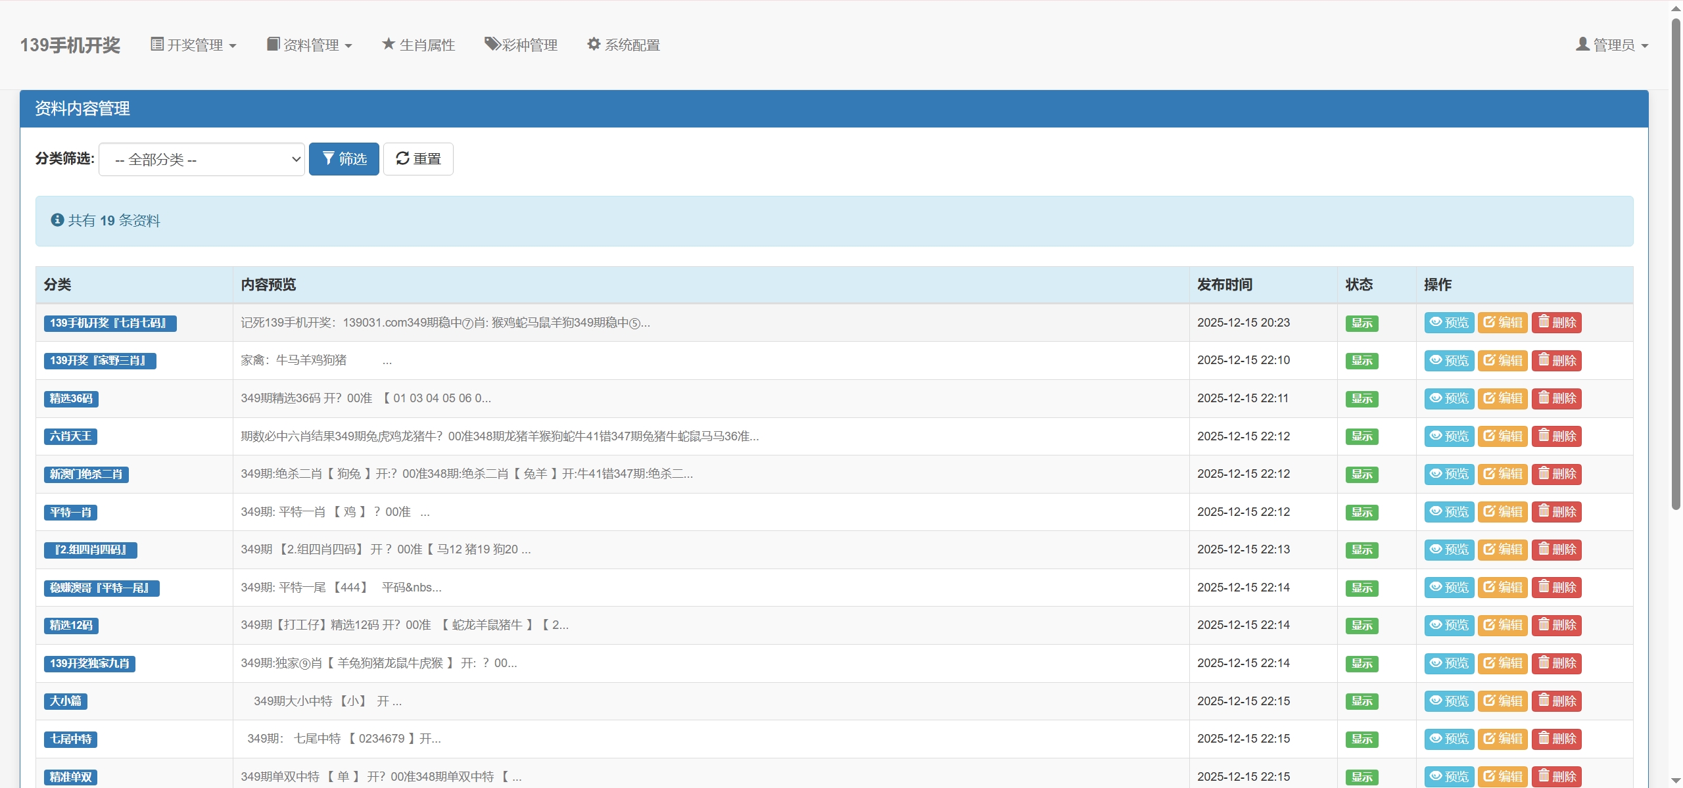Click 删除 trash button for 平特一肖 row
The image size is (1683, 788).
tap(1557, 512)
